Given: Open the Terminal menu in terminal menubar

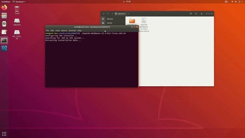Looking at the screenshot, I should click(x=72, y=31).
